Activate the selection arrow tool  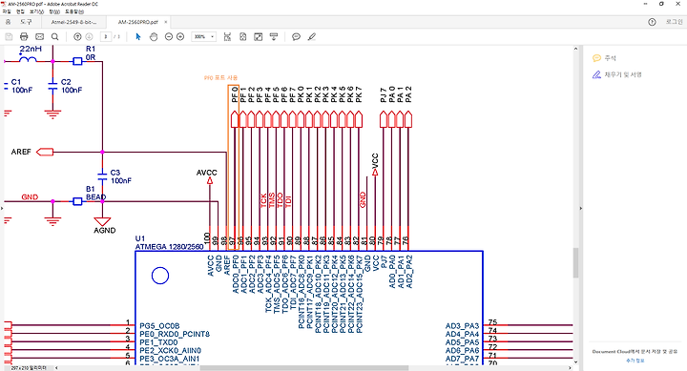click(138, 37)
